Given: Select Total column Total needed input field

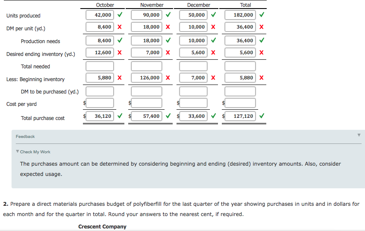Looking at the screenshot, I should 240,66.
